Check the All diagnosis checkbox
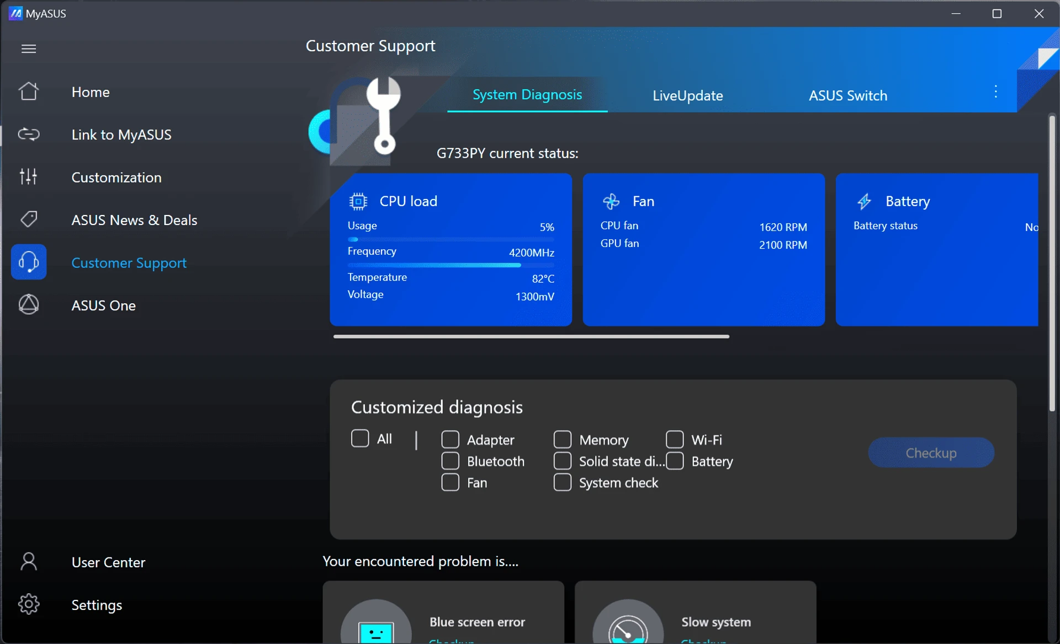 (x=360, y=439)
